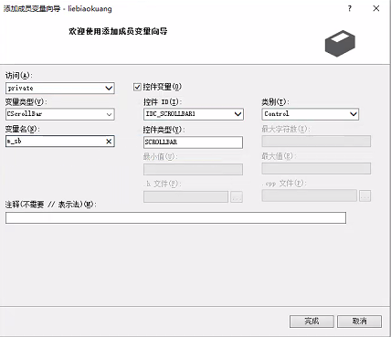Click the browse button for .cpp 文件

(365, 195)
